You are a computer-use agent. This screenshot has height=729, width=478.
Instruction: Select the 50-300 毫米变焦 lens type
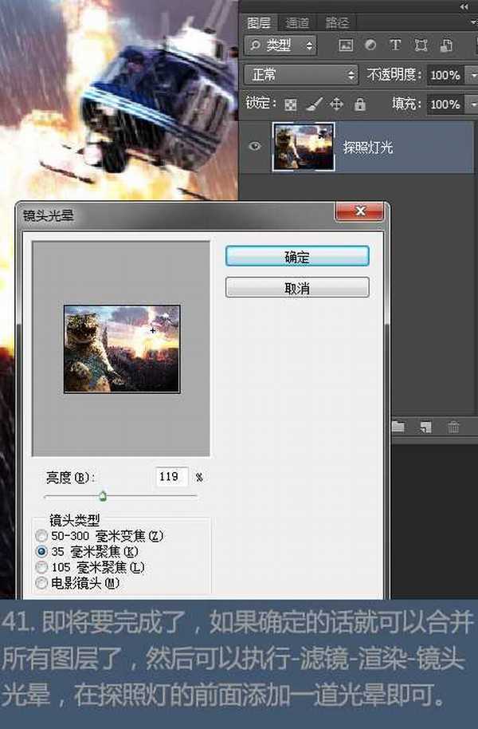click(x=42, y=535)
